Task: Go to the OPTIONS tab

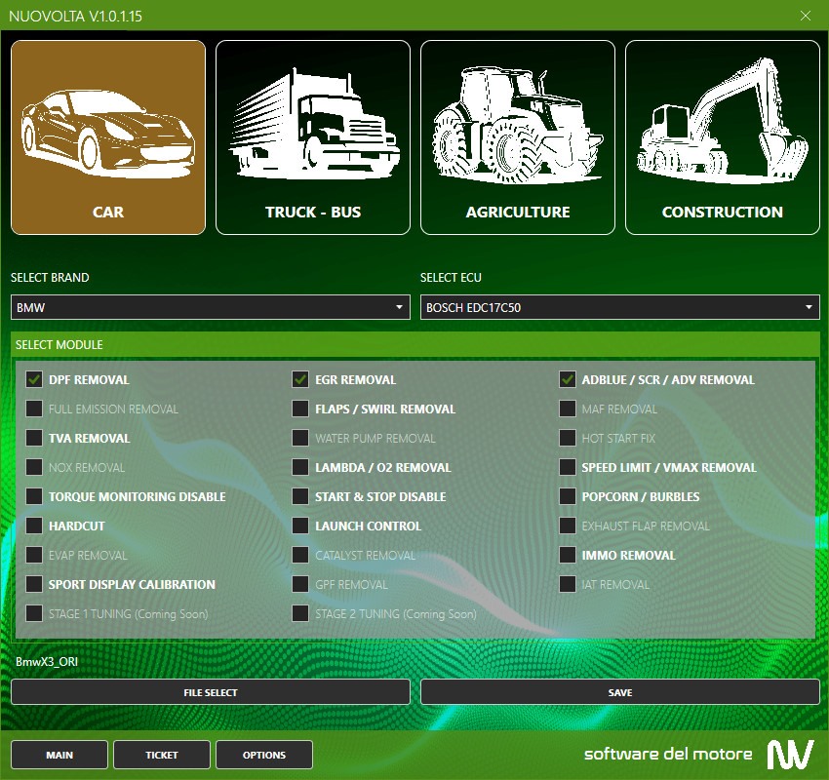Action: click(264, 755)
